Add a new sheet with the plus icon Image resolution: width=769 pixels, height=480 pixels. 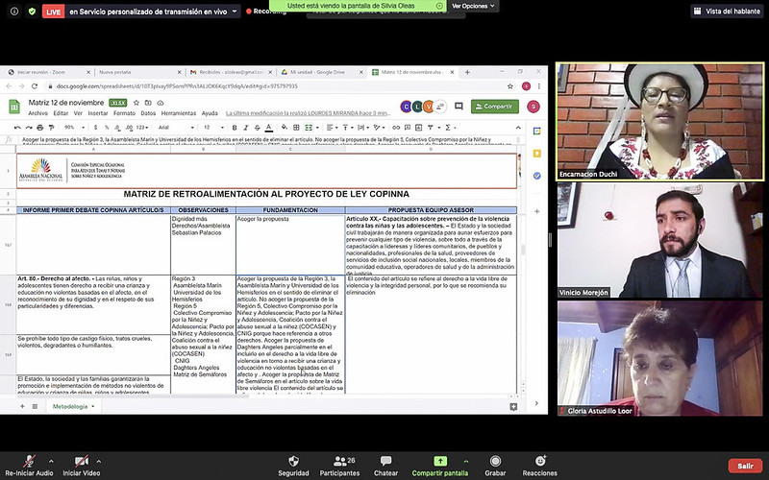[x=22, y=406]
